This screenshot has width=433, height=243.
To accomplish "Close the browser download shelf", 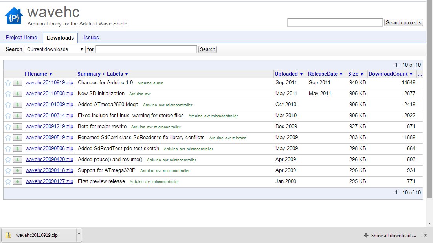I will tap(425, 235).
